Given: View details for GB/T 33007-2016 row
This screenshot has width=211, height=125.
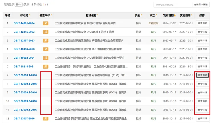Looking at the screenshot, I should [202, 118].
